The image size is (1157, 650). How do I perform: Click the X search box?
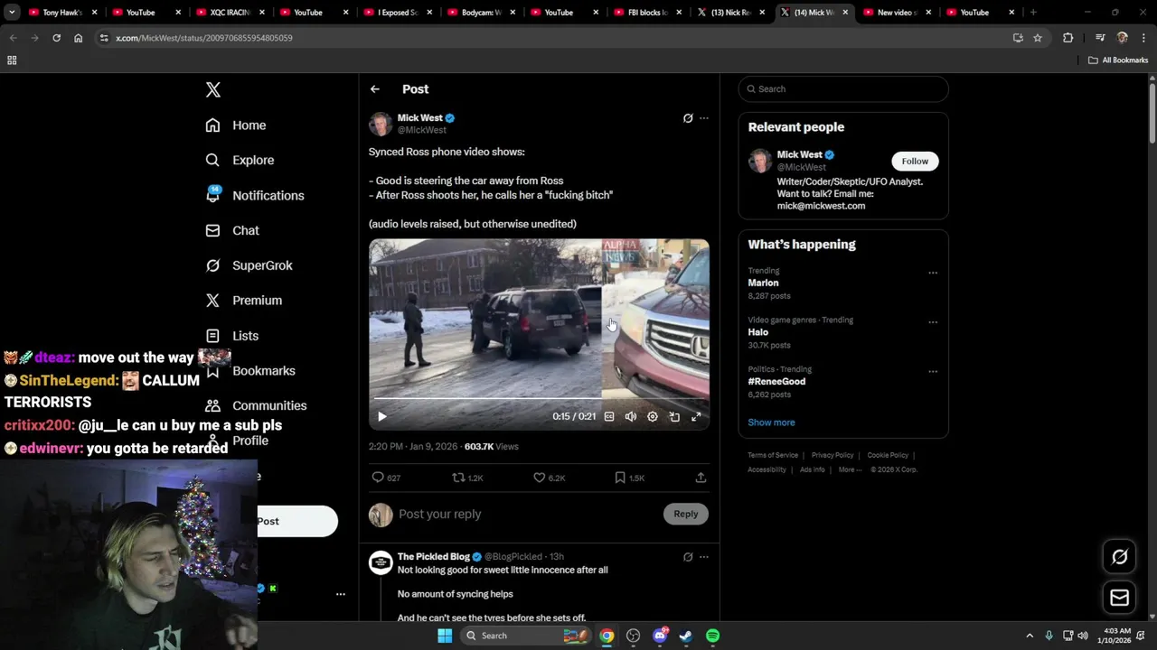tap(843, 88)
